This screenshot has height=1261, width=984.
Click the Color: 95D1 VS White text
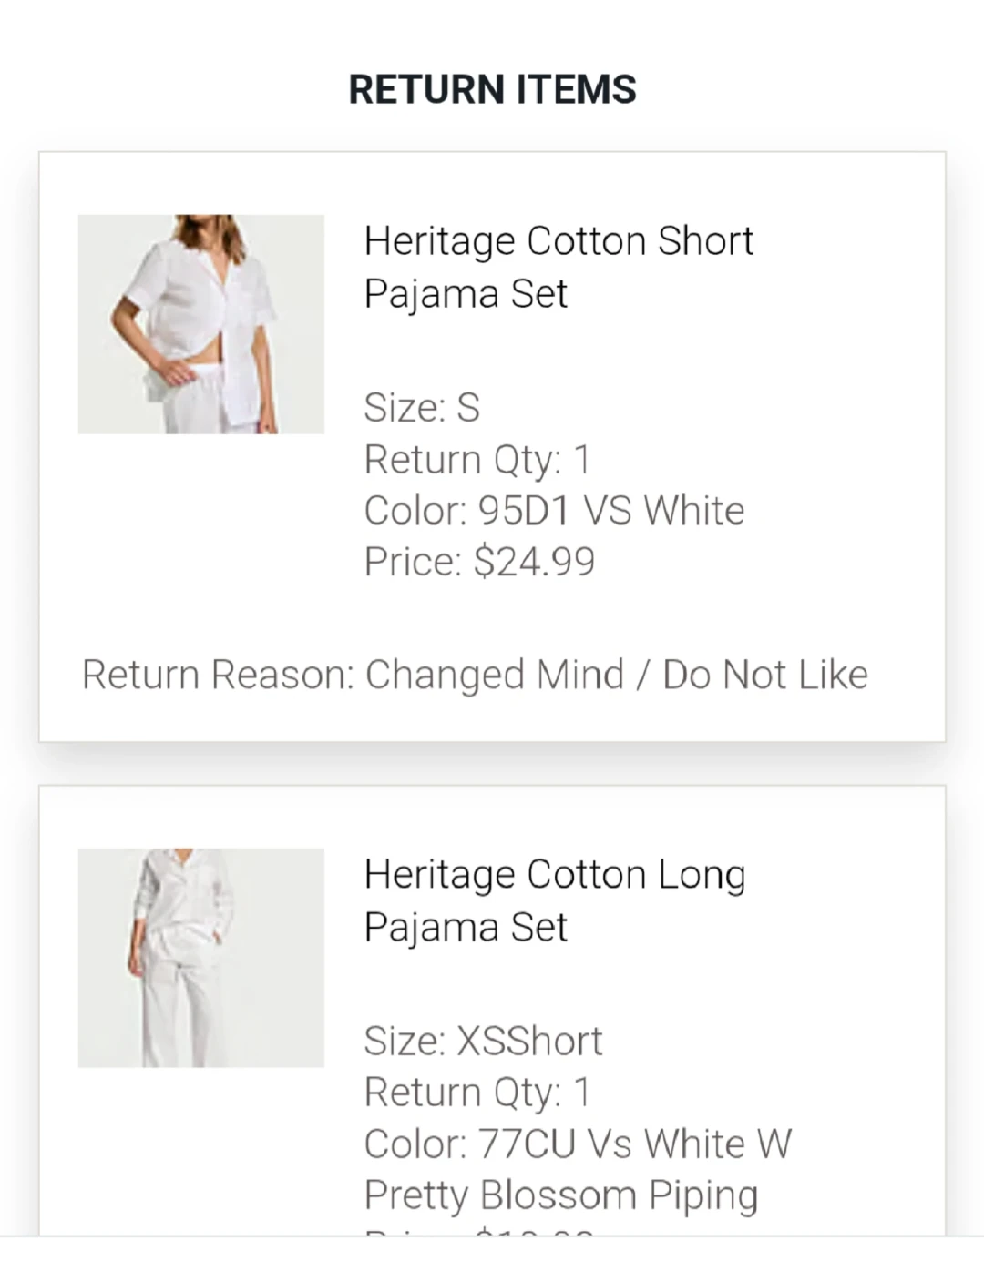[554, 510]
